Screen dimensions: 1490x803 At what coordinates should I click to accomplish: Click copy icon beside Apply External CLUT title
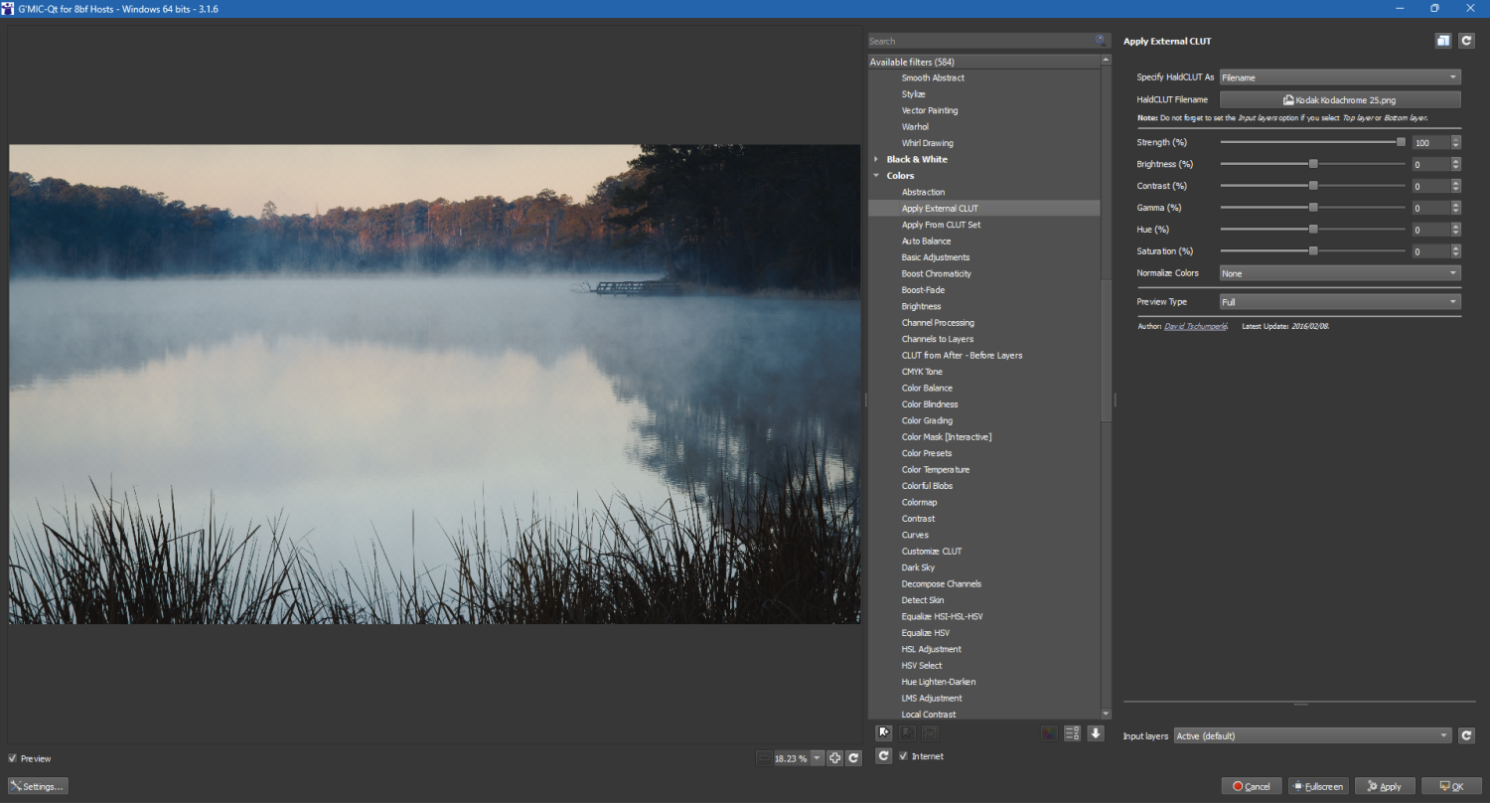pos(1443,41)
